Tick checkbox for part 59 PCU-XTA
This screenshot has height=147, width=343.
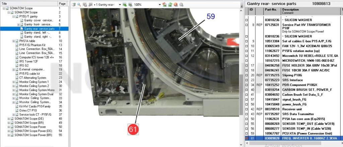(x=247, y=134)
